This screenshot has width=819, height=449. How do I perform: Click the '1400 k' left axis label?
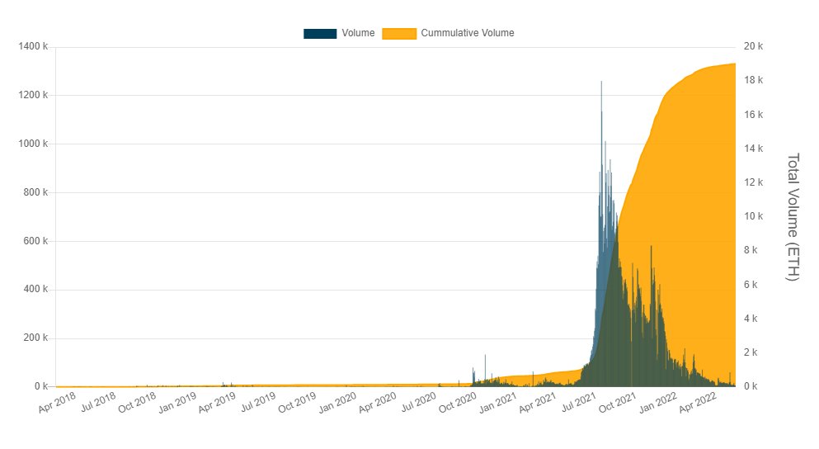tap(33, 46)
